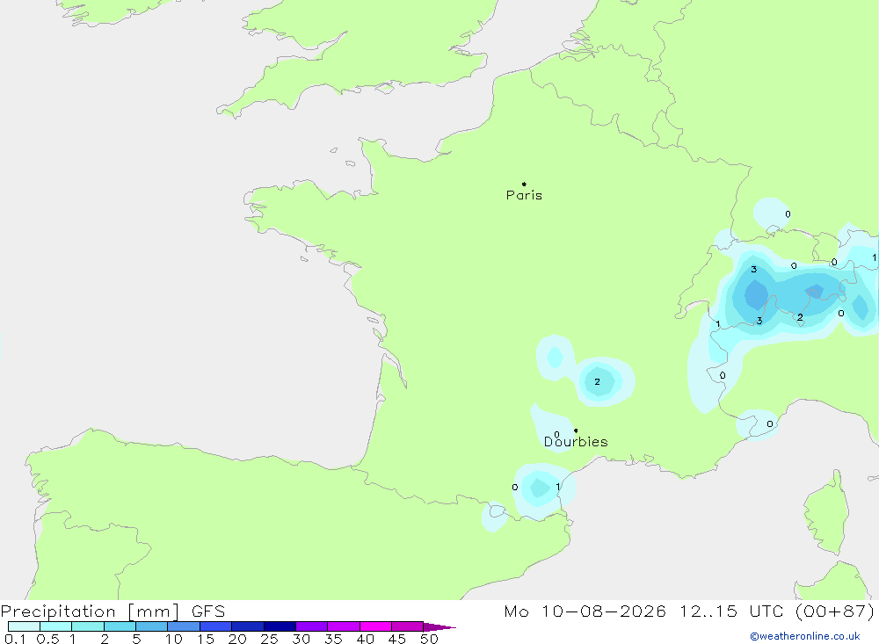Click the Dourbies location dot marker
879x644 pixels.
tap(576, 431)
